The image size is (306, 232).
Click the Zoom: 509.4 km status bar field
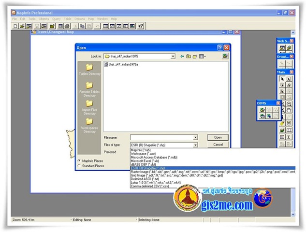pos(42,220)
